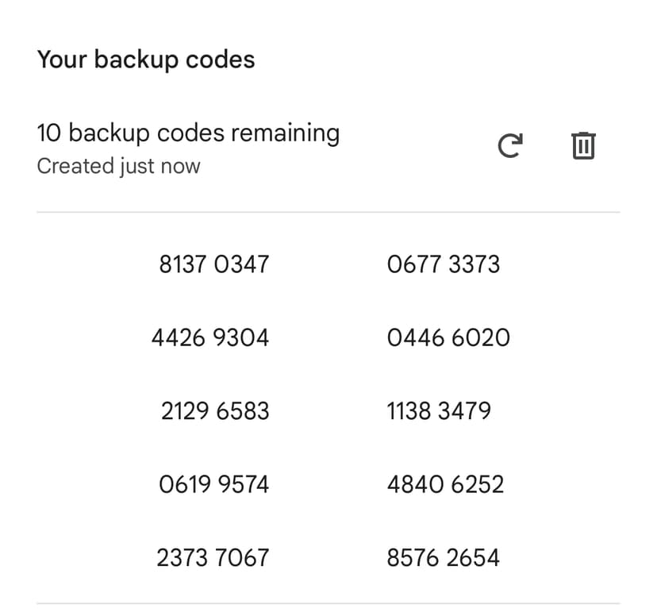The height and width of the screenshot is (616, 657).
Task: Click the code 0446 6020
Action: coord(448,337)
